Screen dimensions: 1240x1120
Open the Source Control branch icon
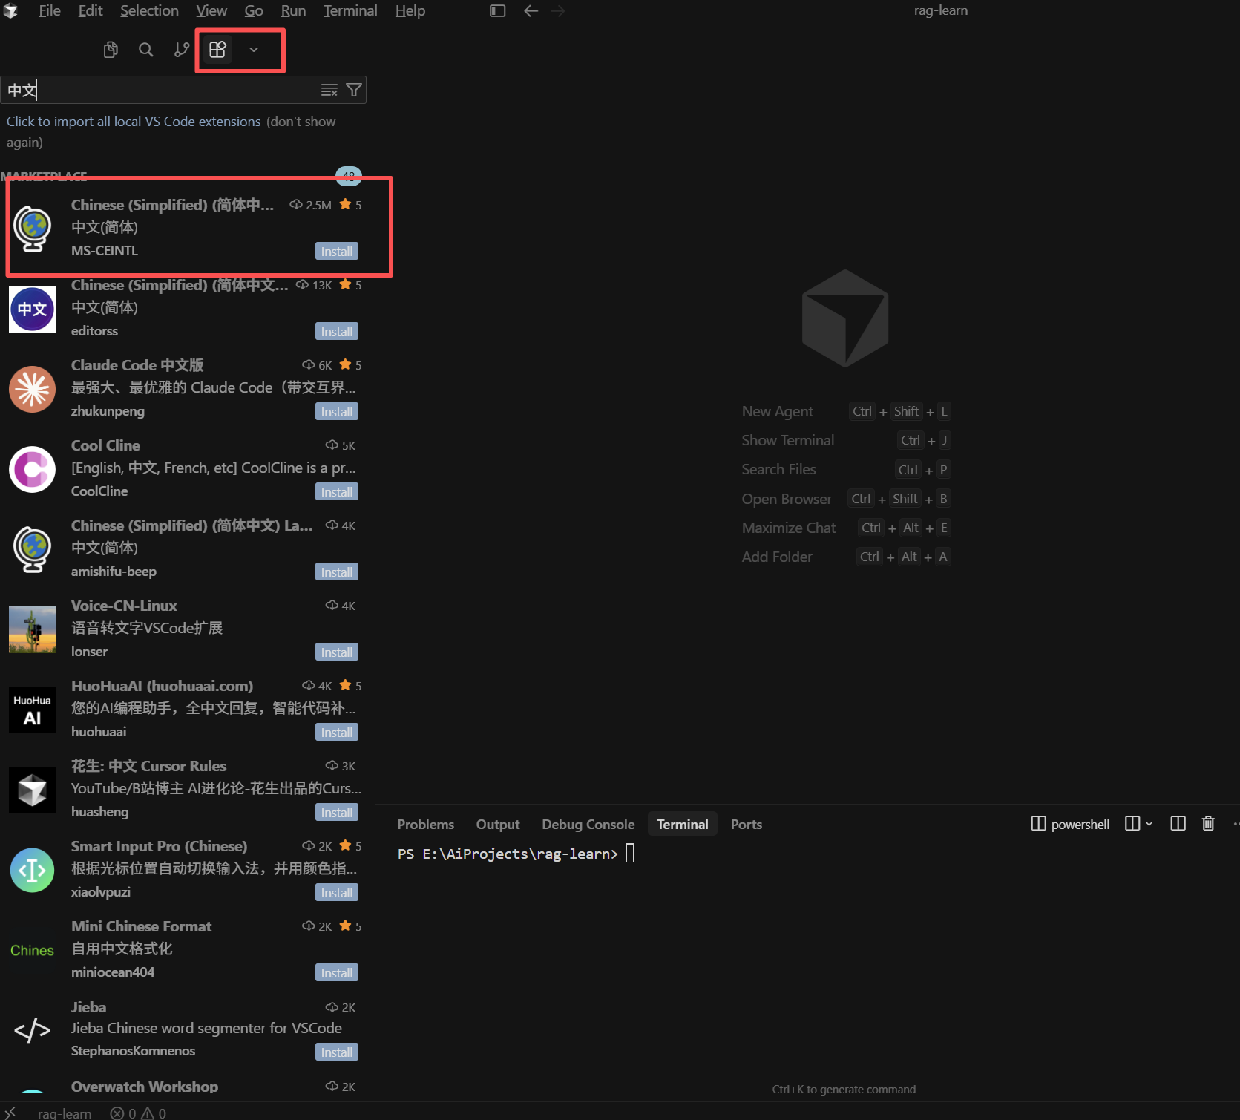182,50
